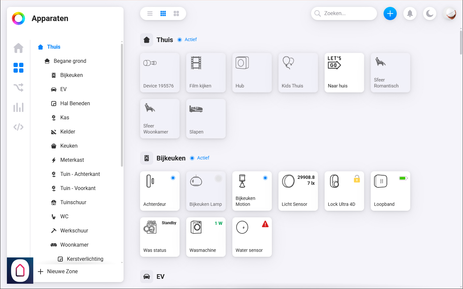Select Thuis root zone in tree

coord(53,47)
